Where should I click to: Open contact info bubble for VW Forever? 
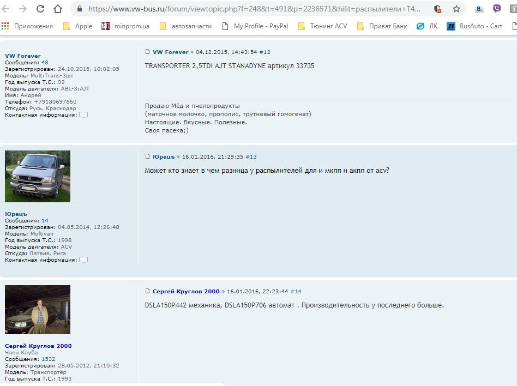point(83,115)
